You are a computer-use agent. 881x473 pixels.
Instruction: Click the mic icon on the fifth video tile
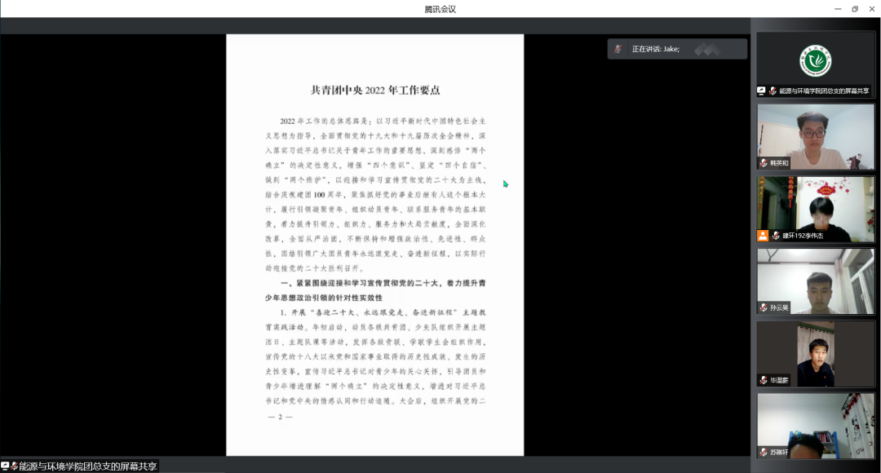point(764,380)
